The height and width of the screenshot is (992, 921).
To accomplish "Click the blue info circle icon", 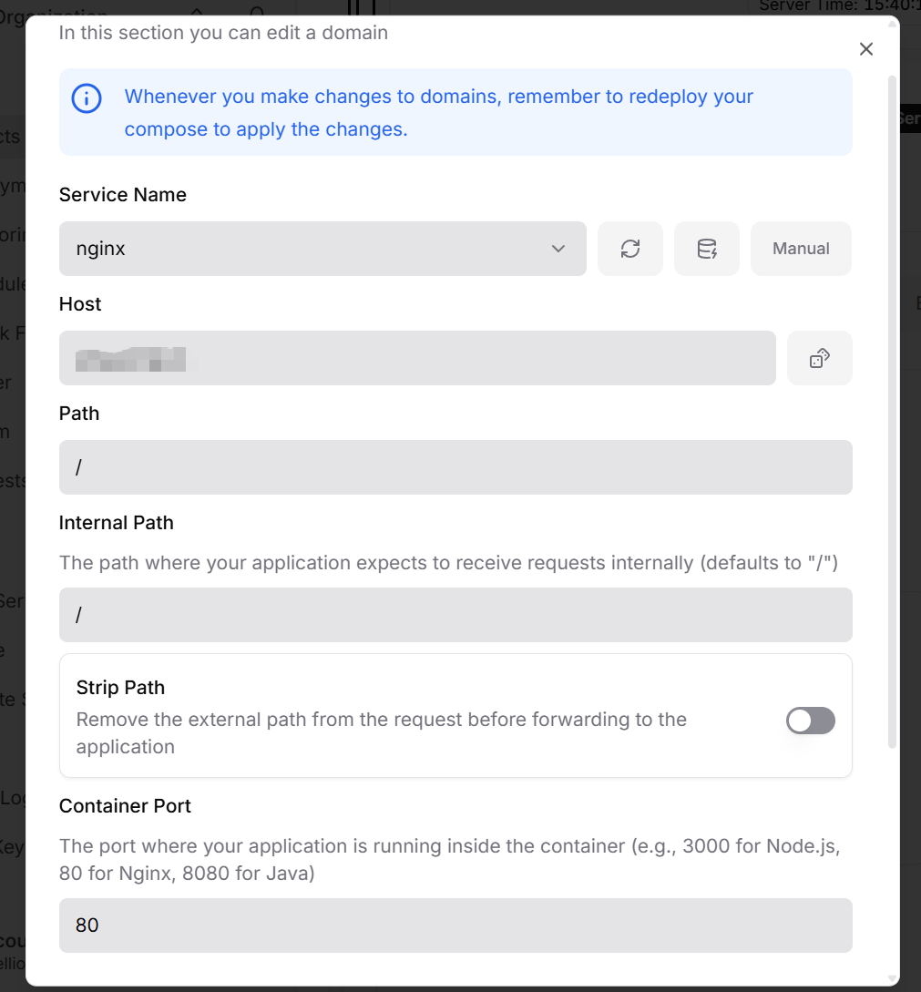I will pyautogui.click(x=87, y=98).
